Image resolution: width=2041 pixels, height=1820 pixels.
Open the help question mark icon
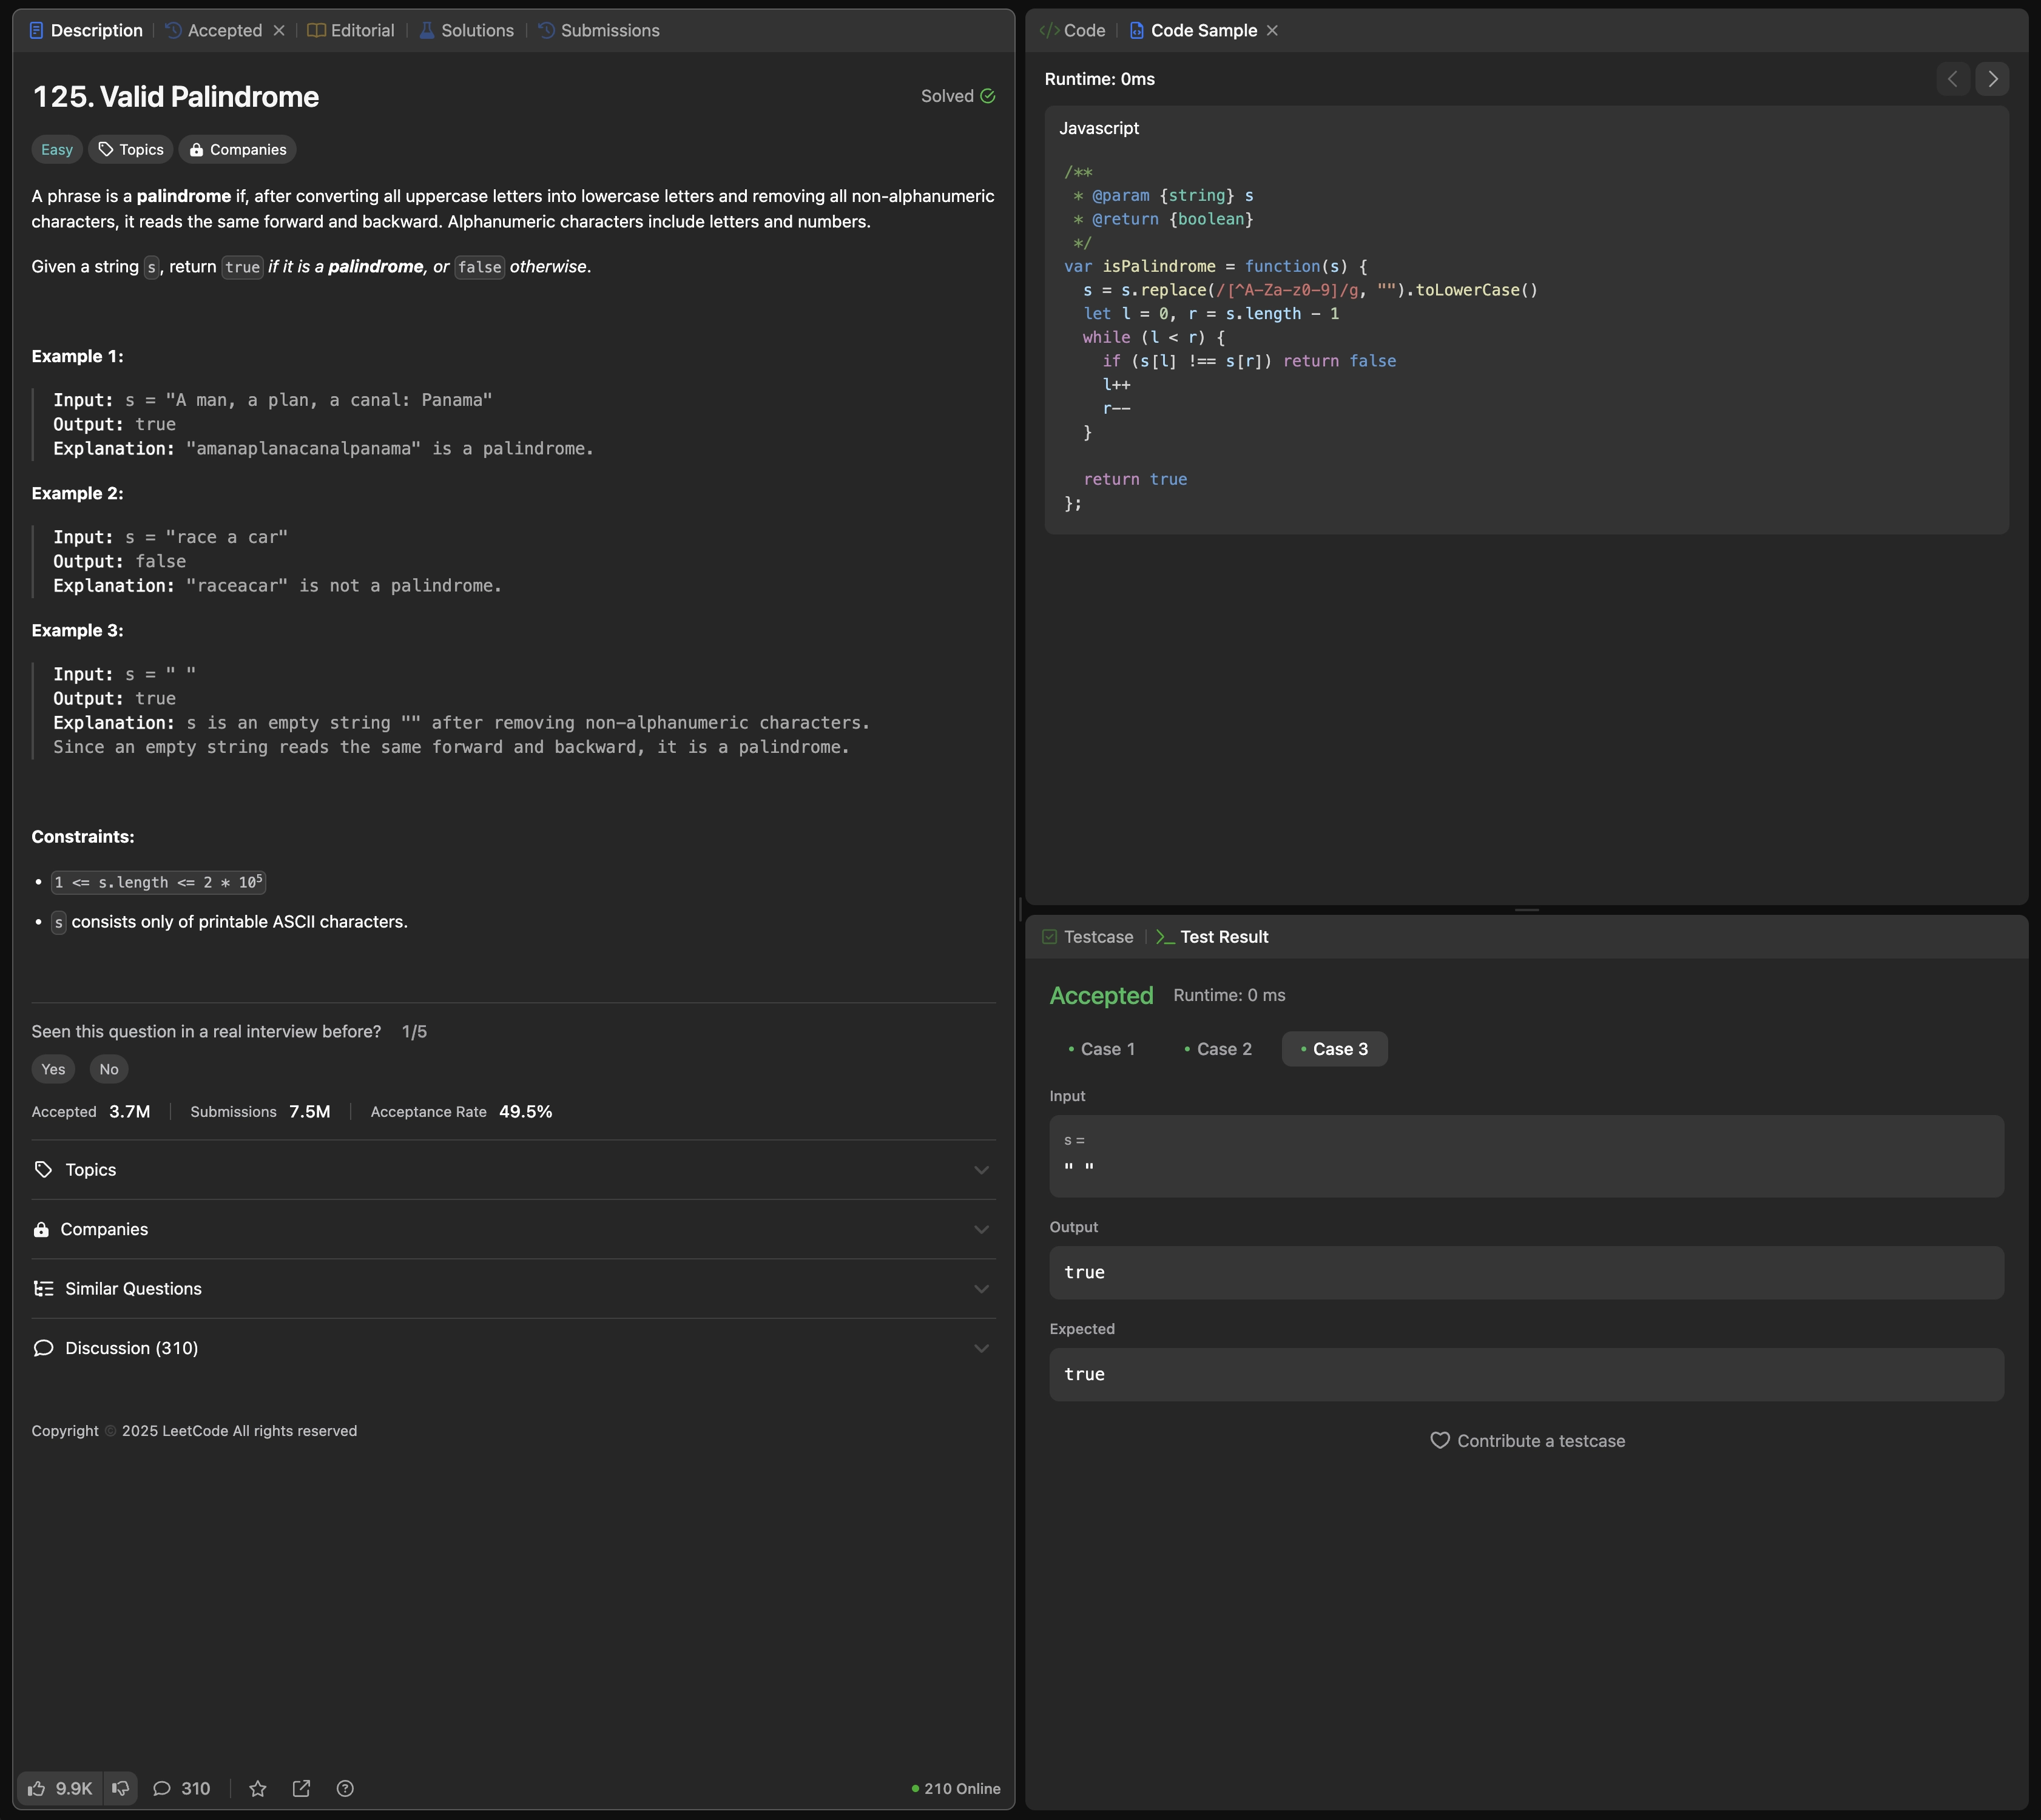(345, 1789)
